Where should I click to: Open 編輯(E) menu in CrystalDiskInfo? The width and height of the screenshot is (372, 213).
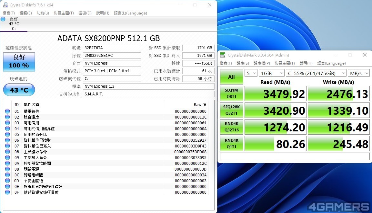coord(25,13)
